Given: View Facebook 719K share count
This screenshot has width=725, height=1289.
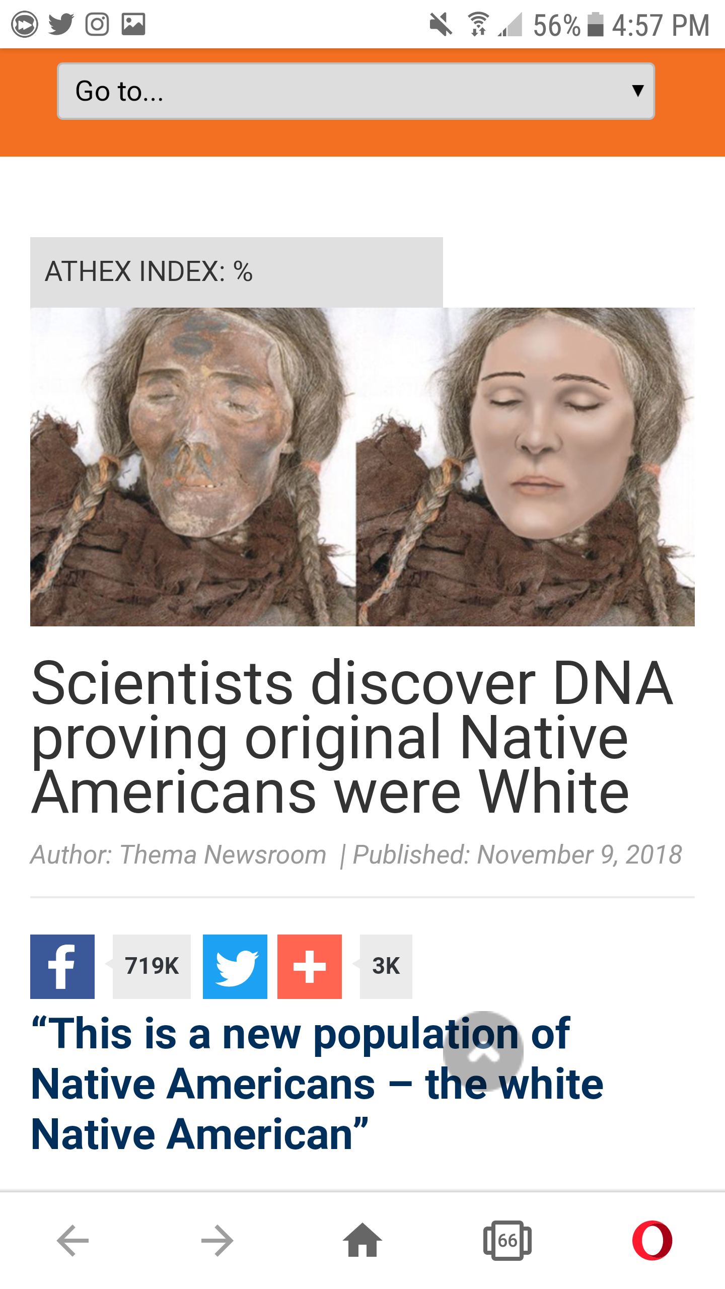Looking at the screenshot, I should click(152, 966).
